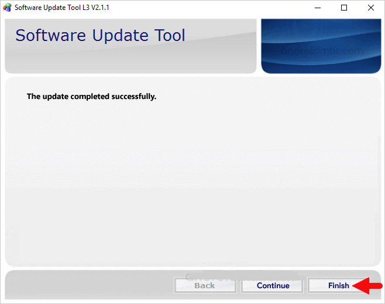Click "The update completed successfully." message
This screenshot has width=385, height=304.
tap(91, 96)
